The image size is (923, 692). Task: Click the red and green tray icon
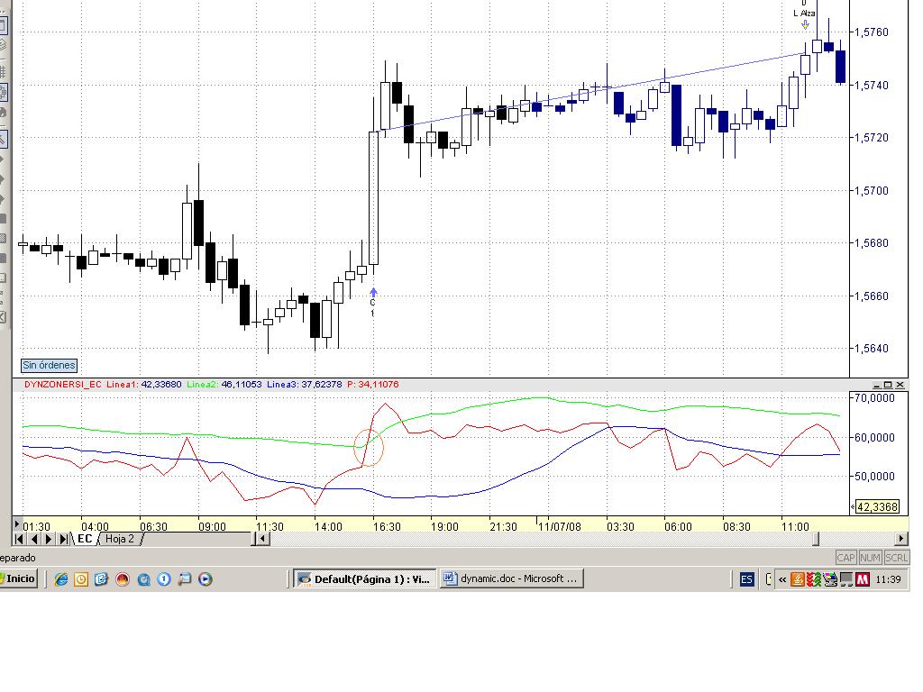[x=814, y=579]
